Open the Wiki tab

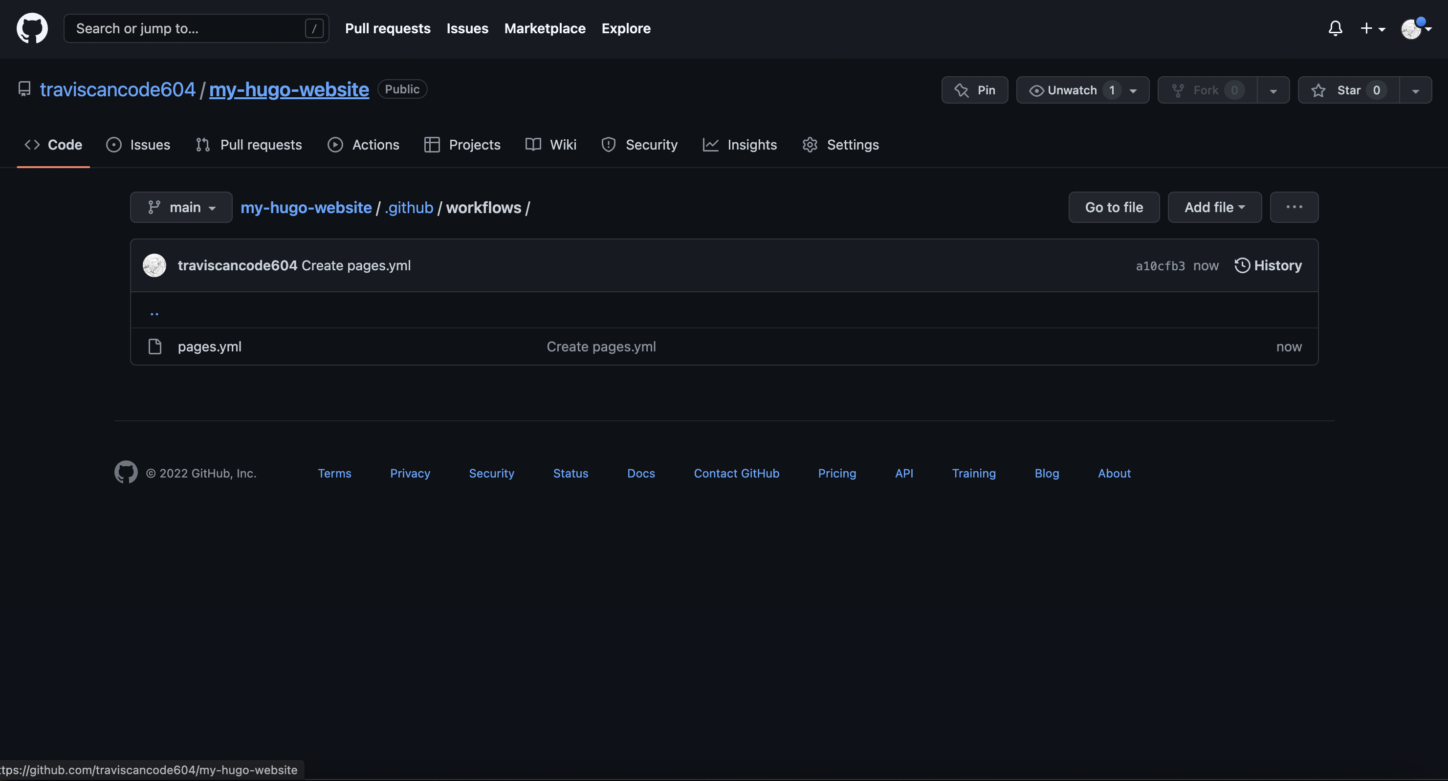pos(551,144)
